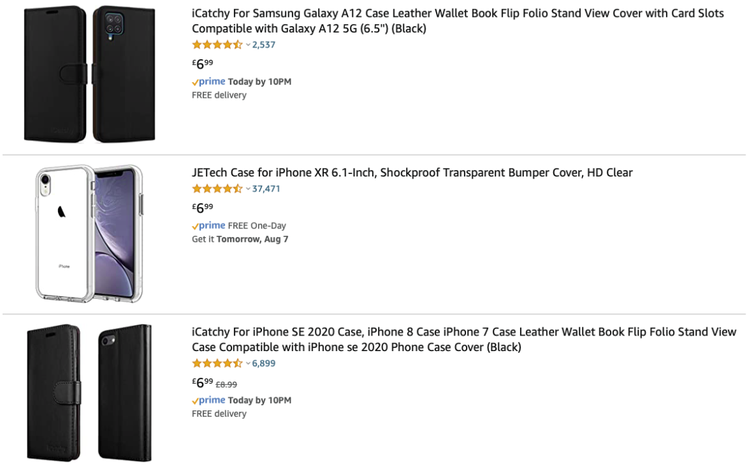Open the 2,537 customer reviews link
The height and width of the screenshot is (469, 756).
(264, 45)
